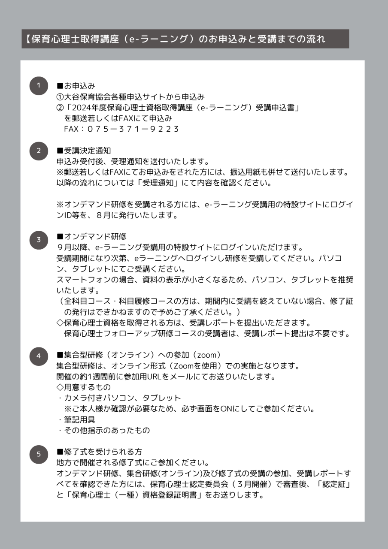This screenshot has width=388, height=549.
Task: Click the step 3 circle icon
Action: tap(39, 240)
